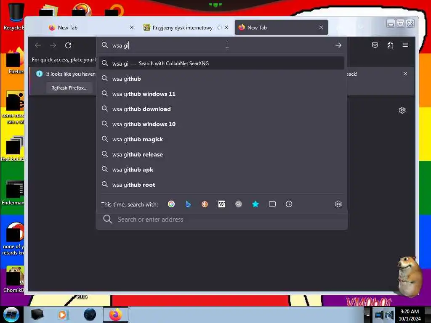
Task: Click the Refresh Firefox... button
Action: 69,88
